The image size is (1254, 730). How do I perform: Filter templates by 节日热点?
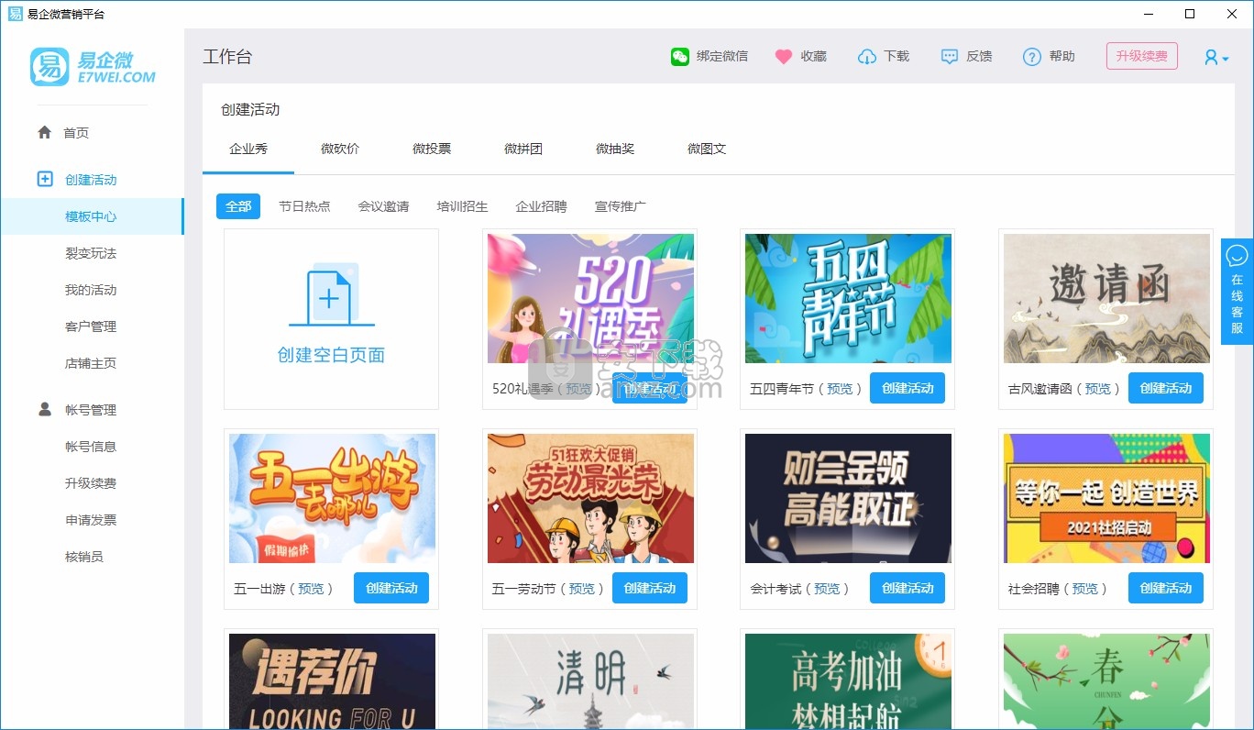point(304,206)
